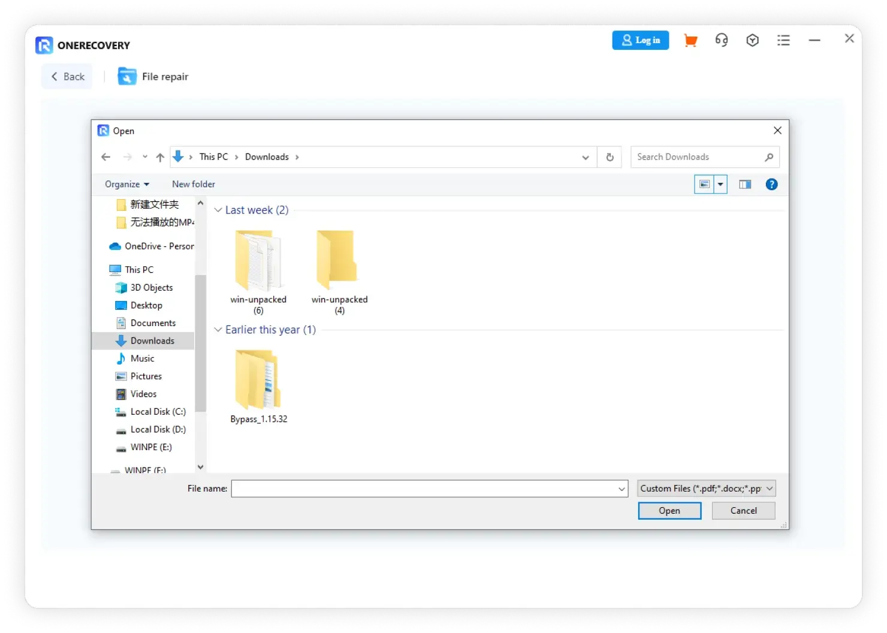Open the view options dropdown arrow
Image resolution: width=887 pixels, height=633 pixels.
pos(720,185)
